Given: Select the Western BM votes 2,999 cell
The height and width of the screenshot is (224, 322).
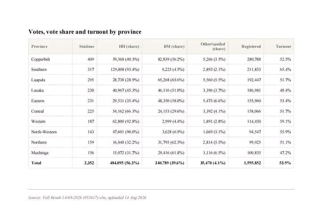Looking at the screenshot, I should tap(173, 121).
